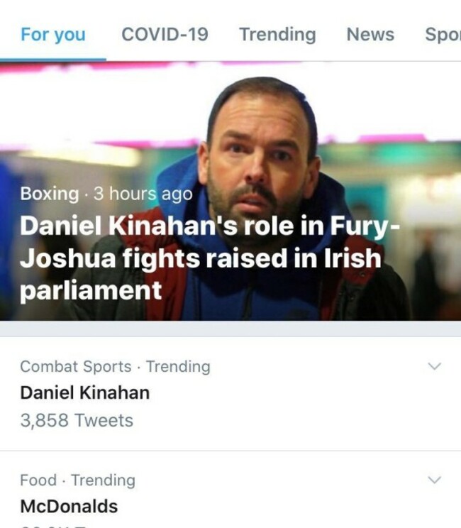Open the McDonalds trending topic
Viewport: 461px width, 528px height.
[69, 507]
